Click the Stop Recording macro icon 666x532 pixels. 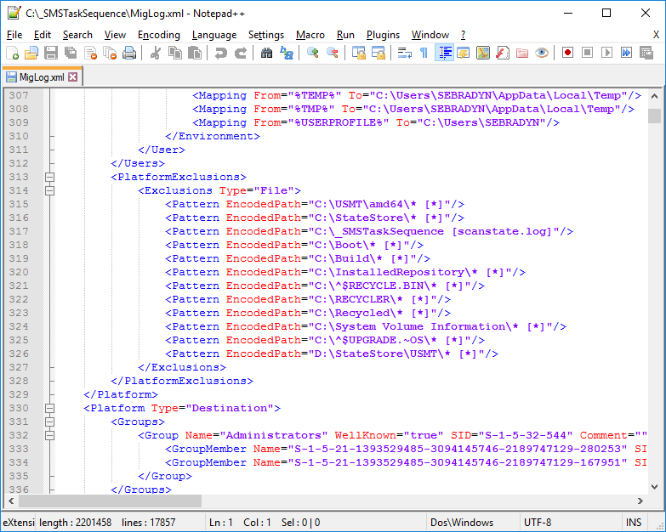(x=588, y=53)
